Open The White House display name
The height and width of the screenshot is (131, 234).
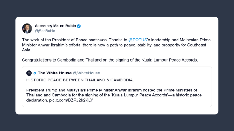tap(55, 73)
